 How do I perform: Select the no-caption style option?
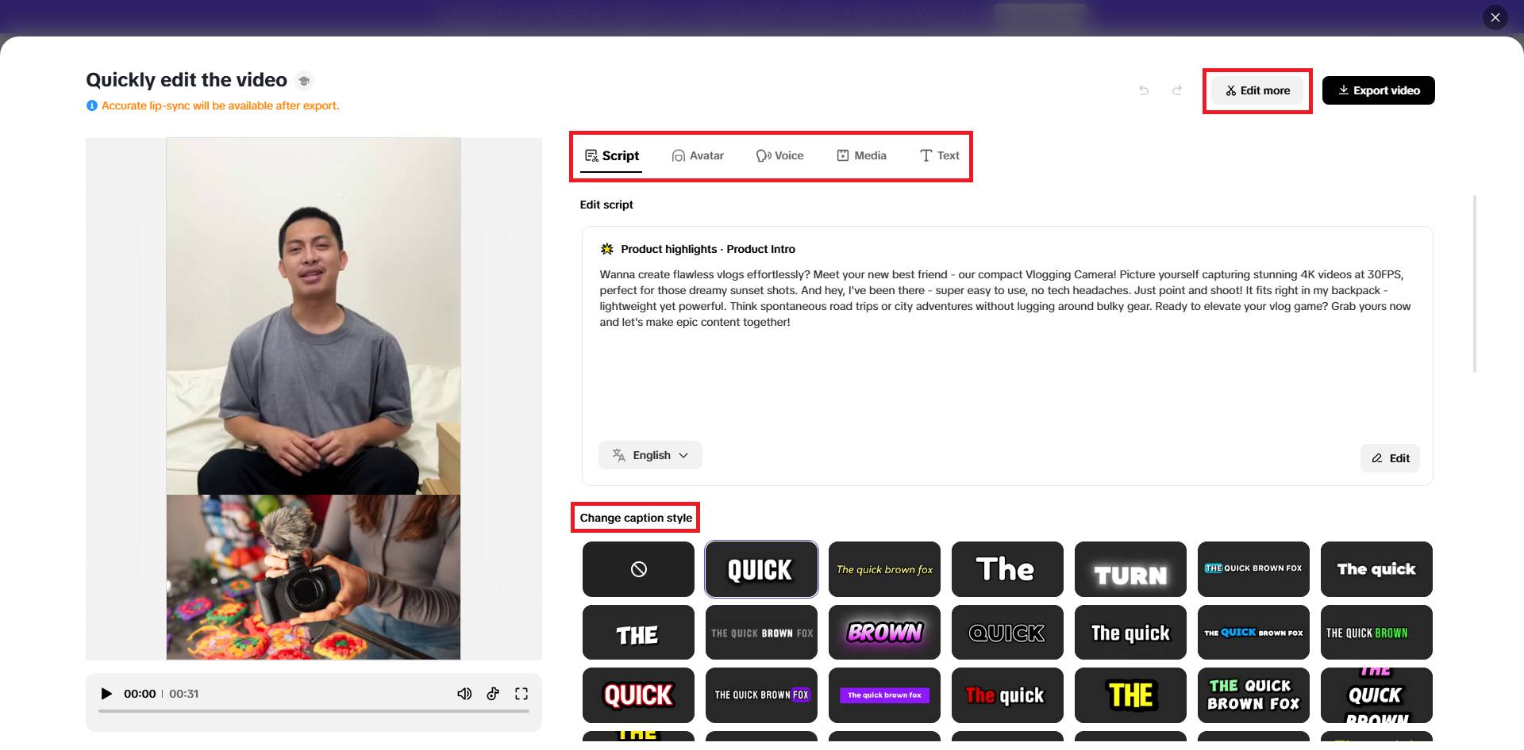638,569
